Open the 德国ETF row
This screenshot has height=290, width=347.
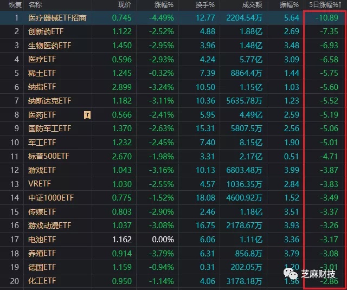(x=42, y=267)
